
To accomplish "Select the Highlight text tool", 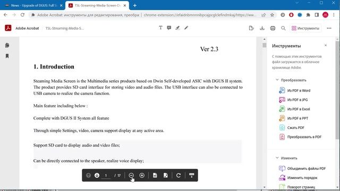I will pos(177,28).
